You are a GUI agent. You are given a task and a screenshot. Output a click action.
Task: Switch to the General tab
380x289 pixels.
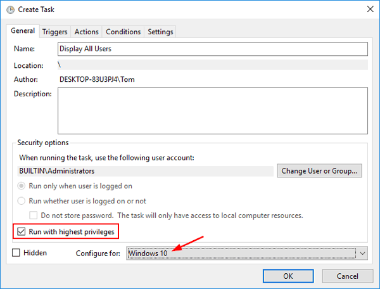click(23, 31)
